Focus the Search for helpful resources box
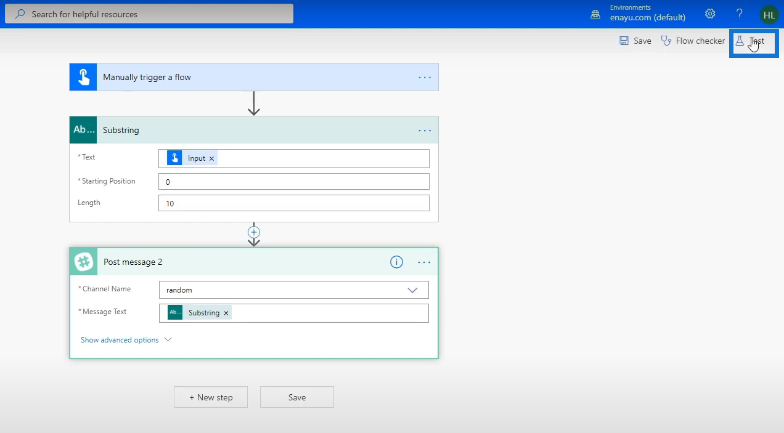784x433 pixels. point(149,14)
